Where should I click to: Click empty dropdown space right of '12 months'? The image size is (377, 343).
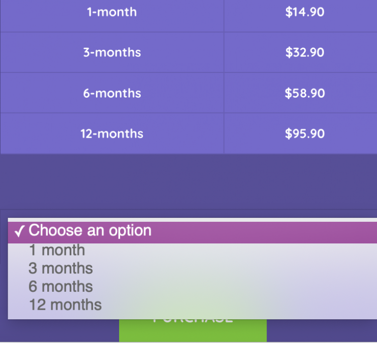click(x=241, y=305)
